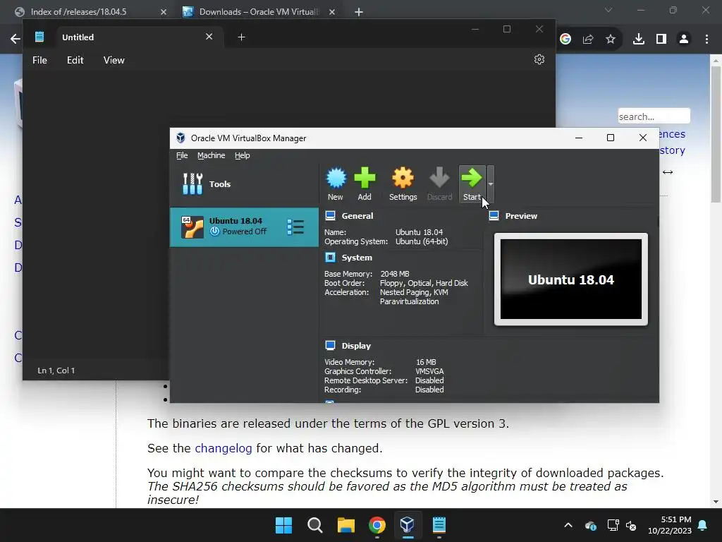Click the OneDrive cloud tray icon
This screenshot has width=722, height=542.
pos(591,525)
